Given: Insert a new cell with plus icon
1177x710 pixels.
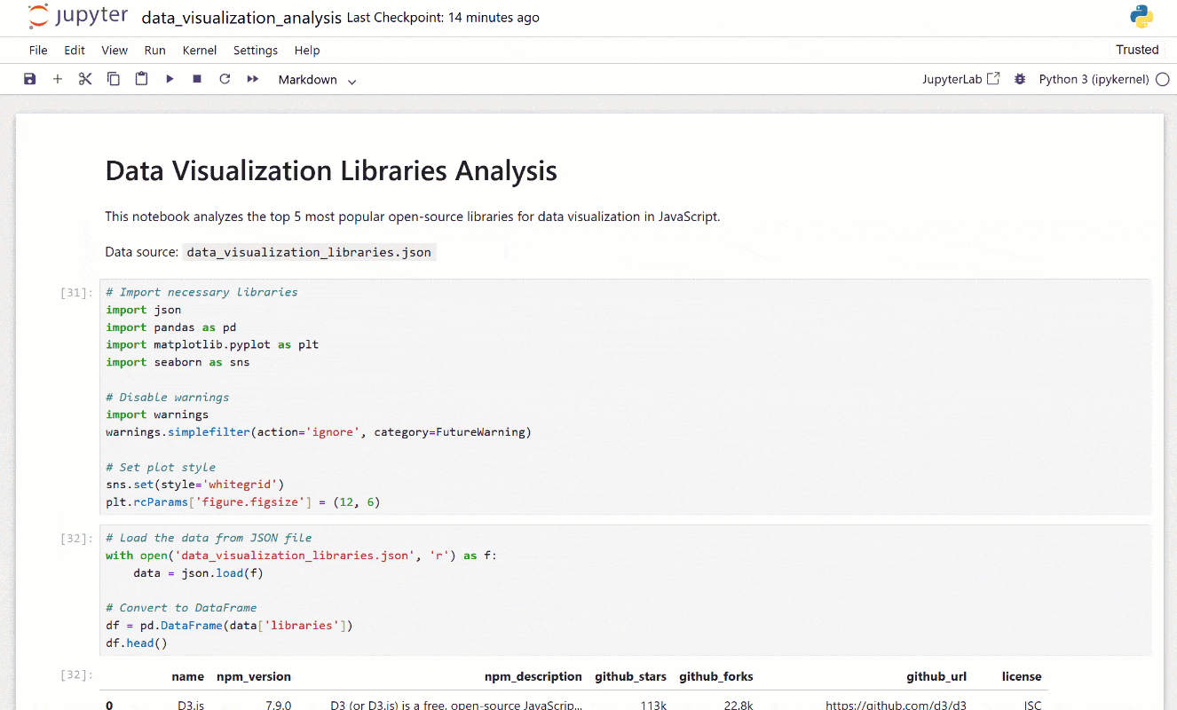Looking at the screenshot, I should [58, 79].
